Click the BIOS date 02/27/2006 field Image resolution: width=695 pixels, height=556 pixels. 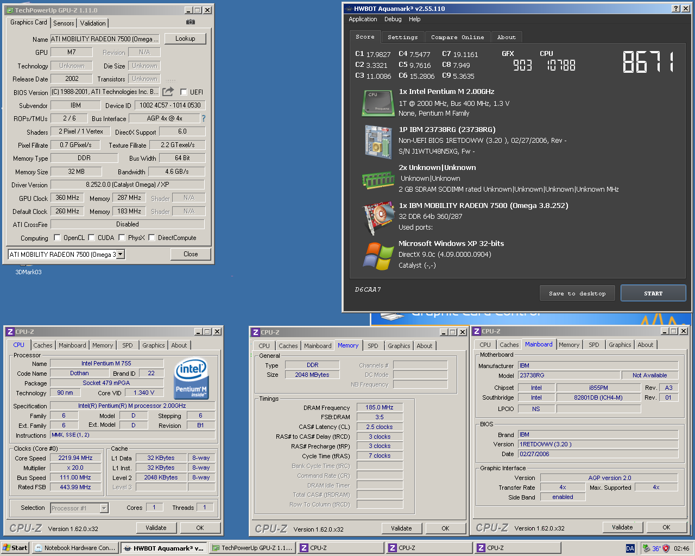coord(598,454)
